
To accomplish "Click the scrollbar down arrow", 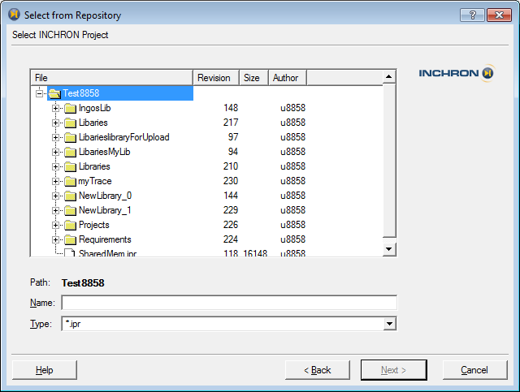I will [389, 249].
